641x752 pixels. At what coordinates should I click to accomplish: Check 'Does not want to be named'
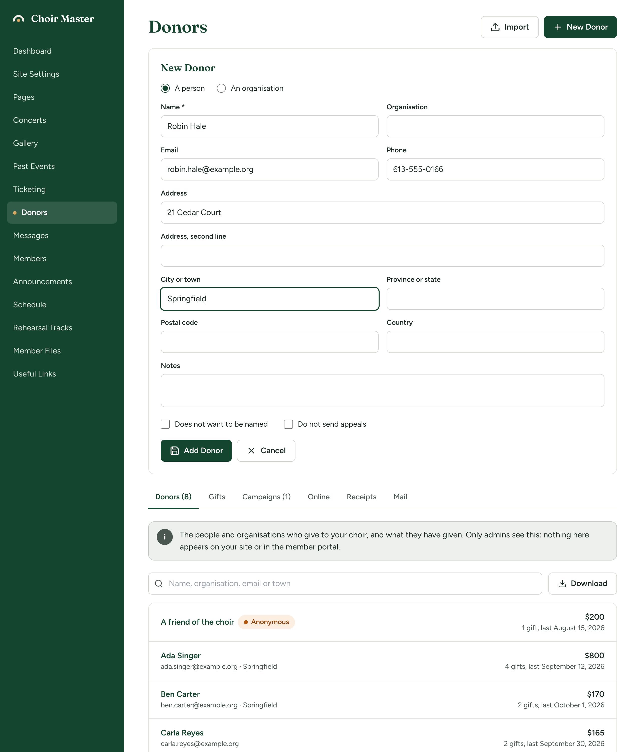point(165,424)
